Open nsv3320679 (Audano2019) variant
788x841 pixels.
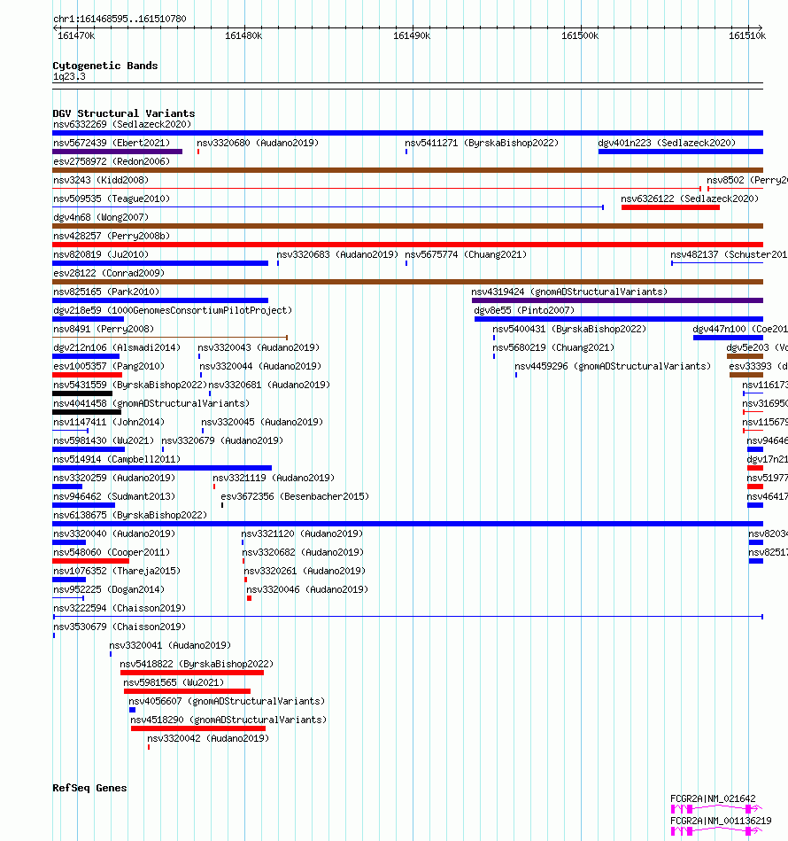click(x=222, y=440)
